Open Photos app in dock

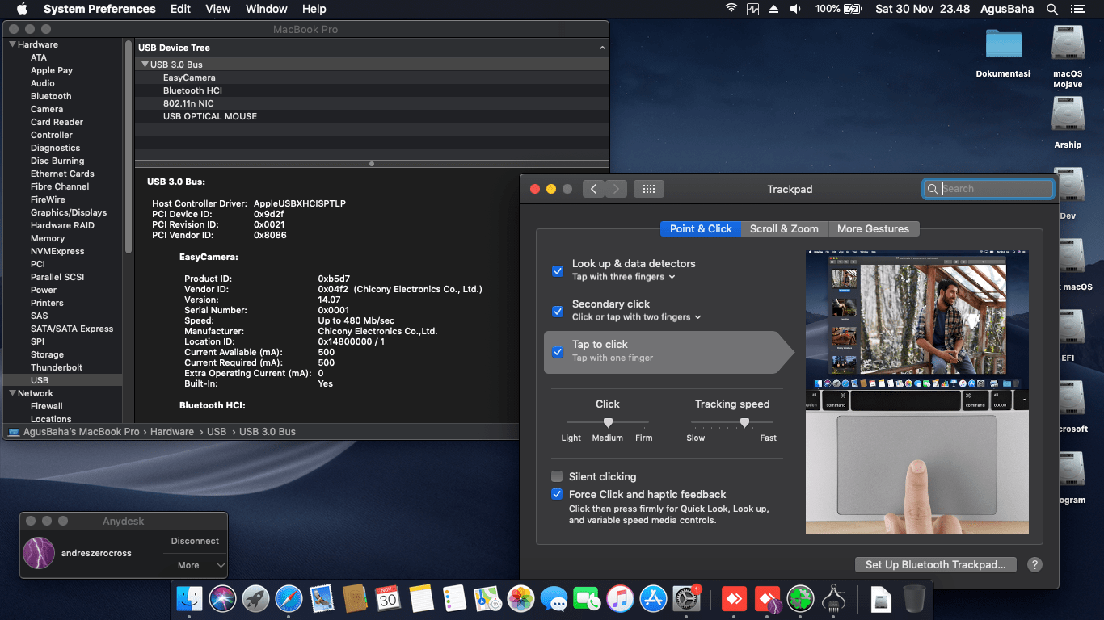coord(520,598)
